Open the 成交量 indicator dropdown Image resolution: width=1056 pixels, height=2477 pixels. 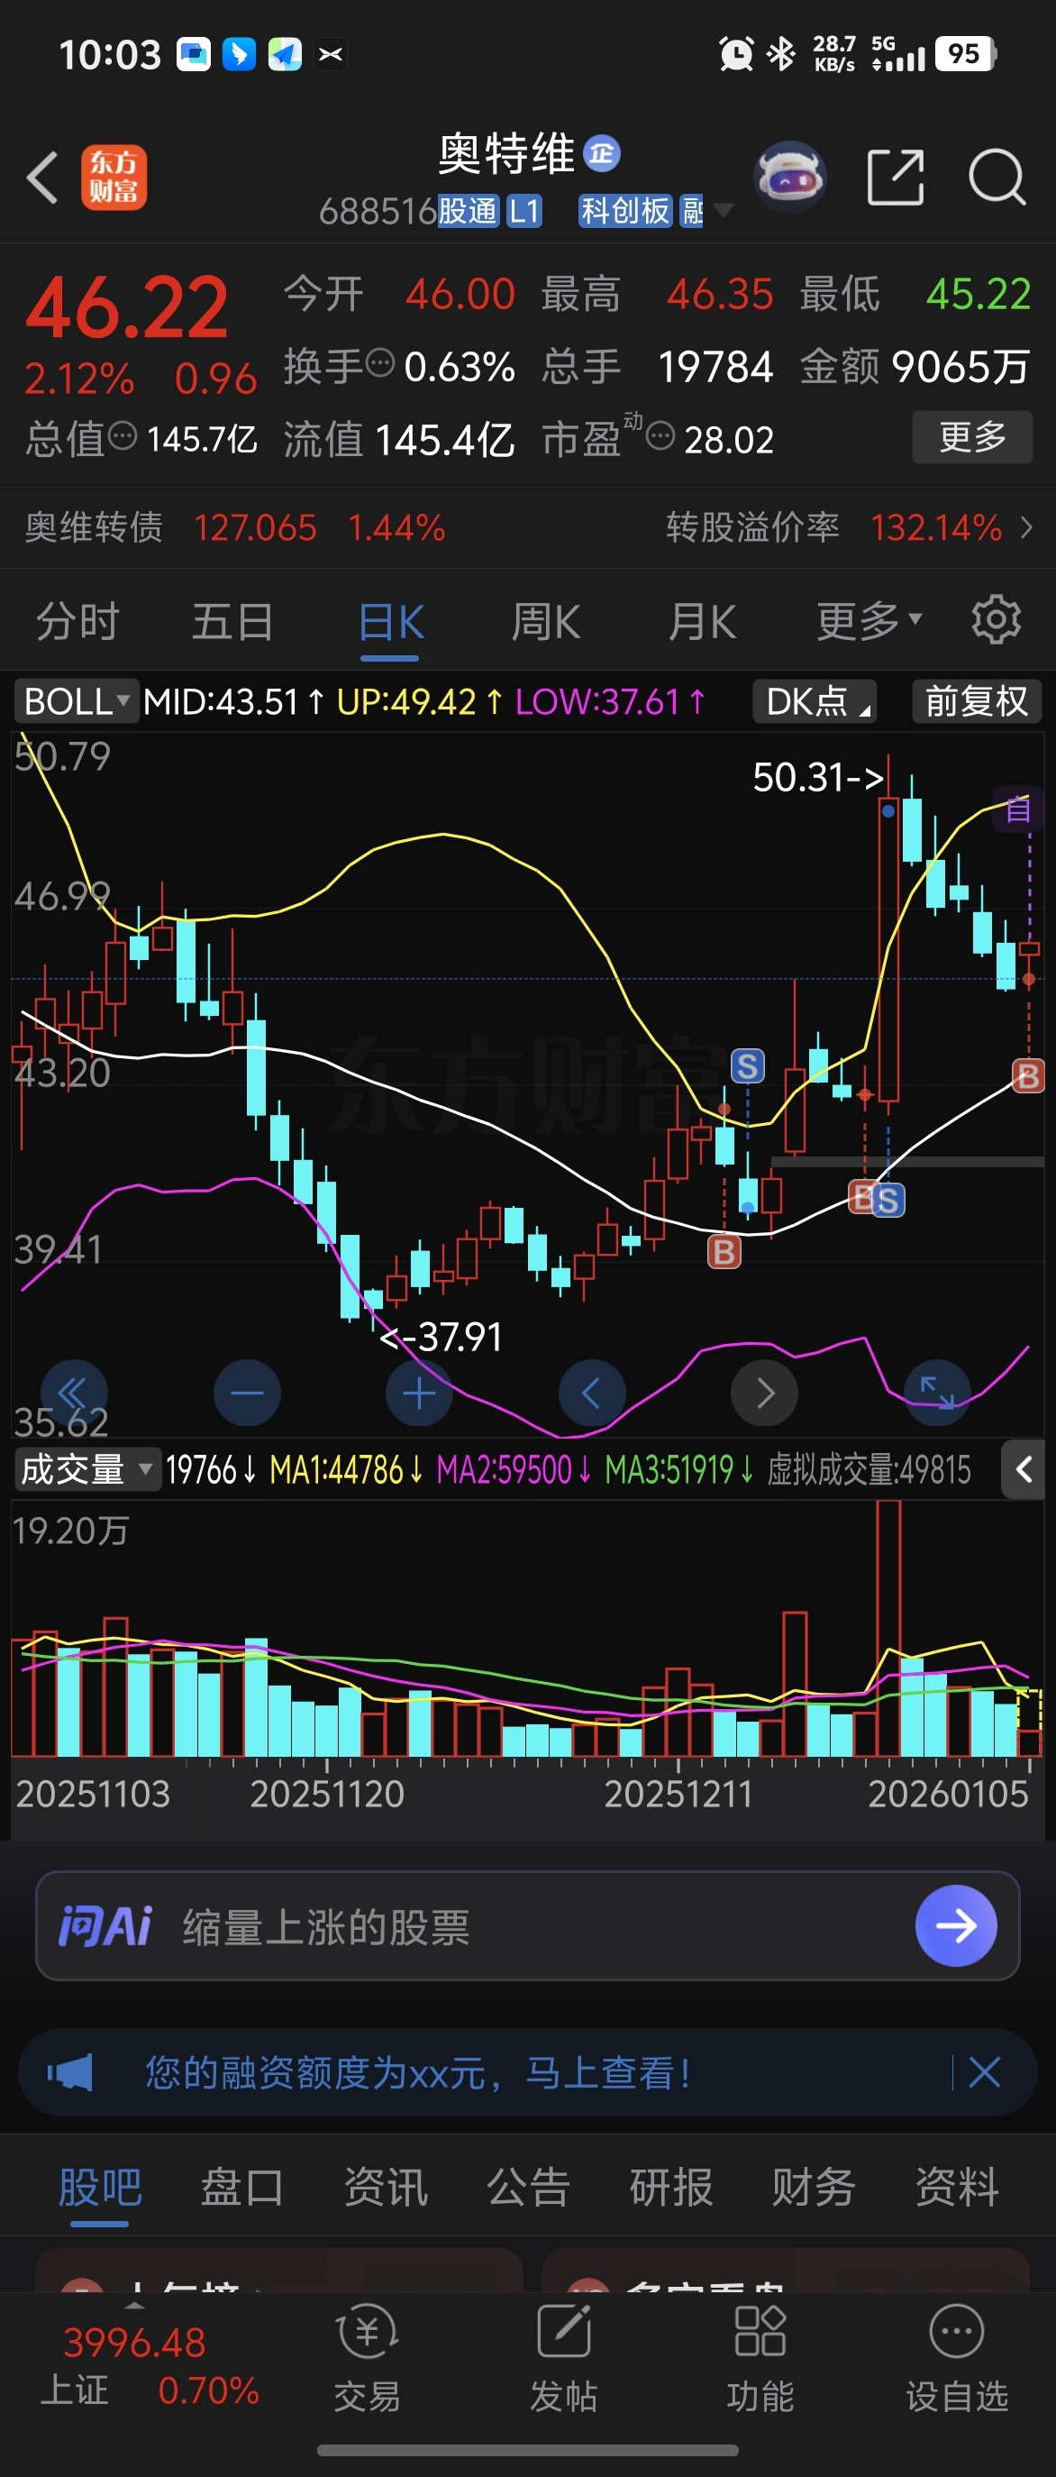coord(86,1469)
